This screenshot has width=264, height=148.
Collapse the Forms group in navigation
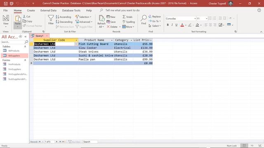point(25,60)
